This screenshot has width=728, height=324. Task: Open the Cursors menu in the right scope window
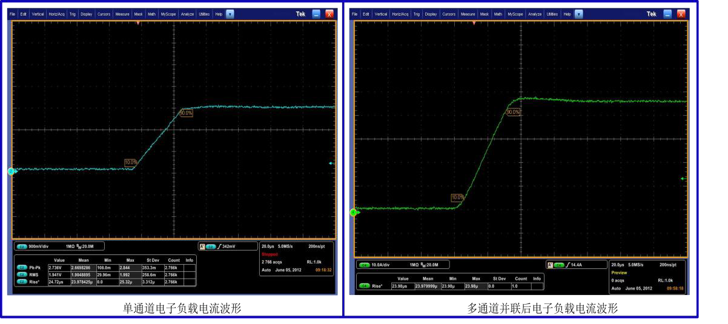(x=449, y=14)
